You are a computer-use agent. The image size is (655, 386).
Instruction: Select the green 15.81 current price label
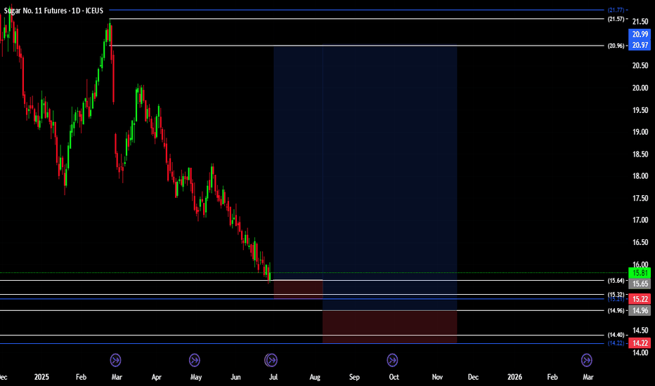pos(640,273)
